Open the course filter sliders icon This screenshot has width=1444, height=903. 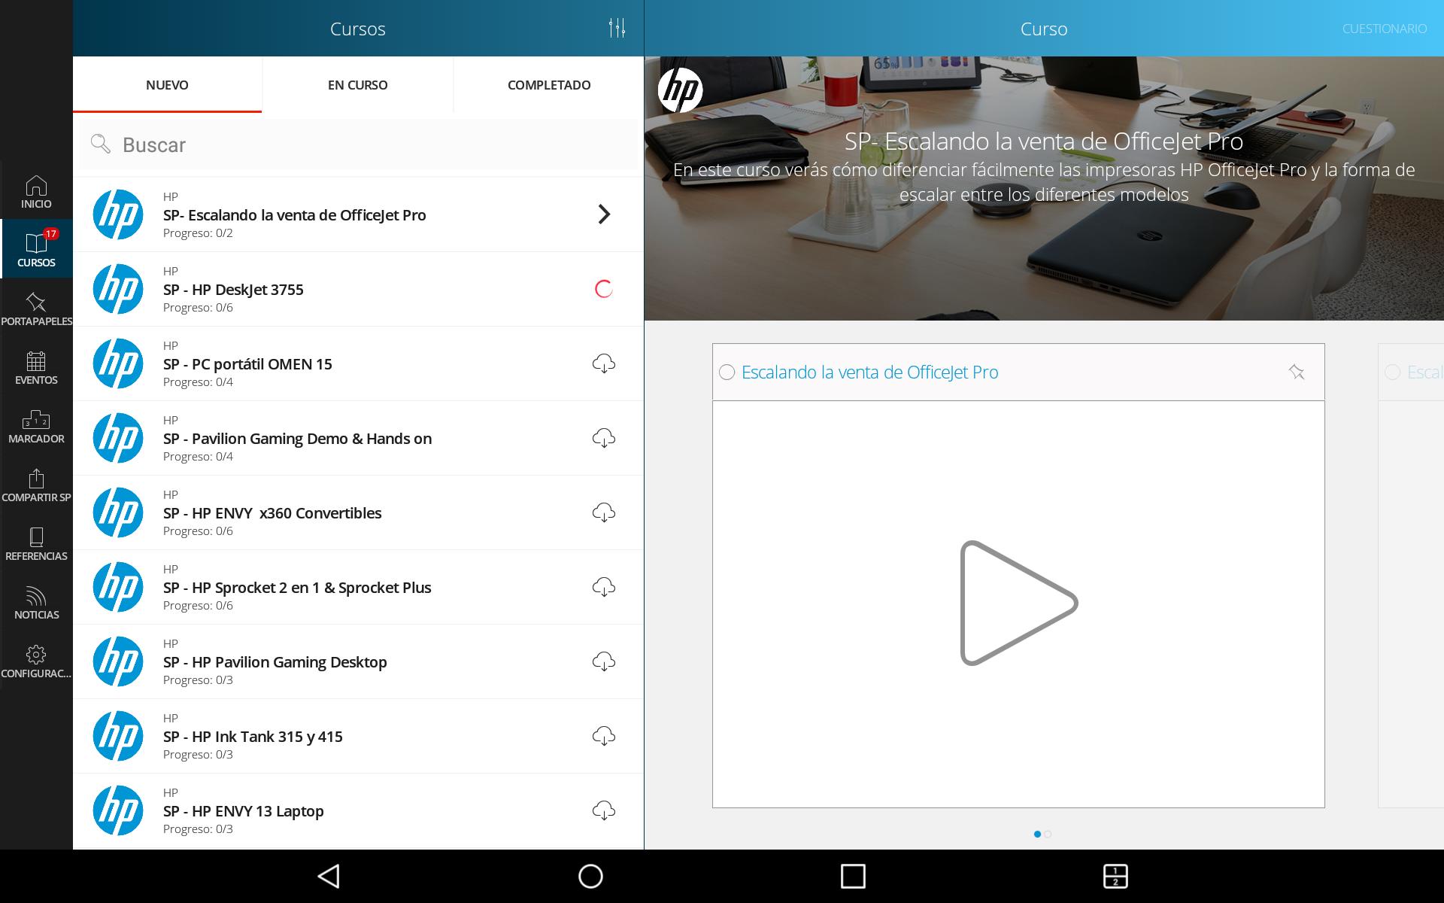pos(617,29)
